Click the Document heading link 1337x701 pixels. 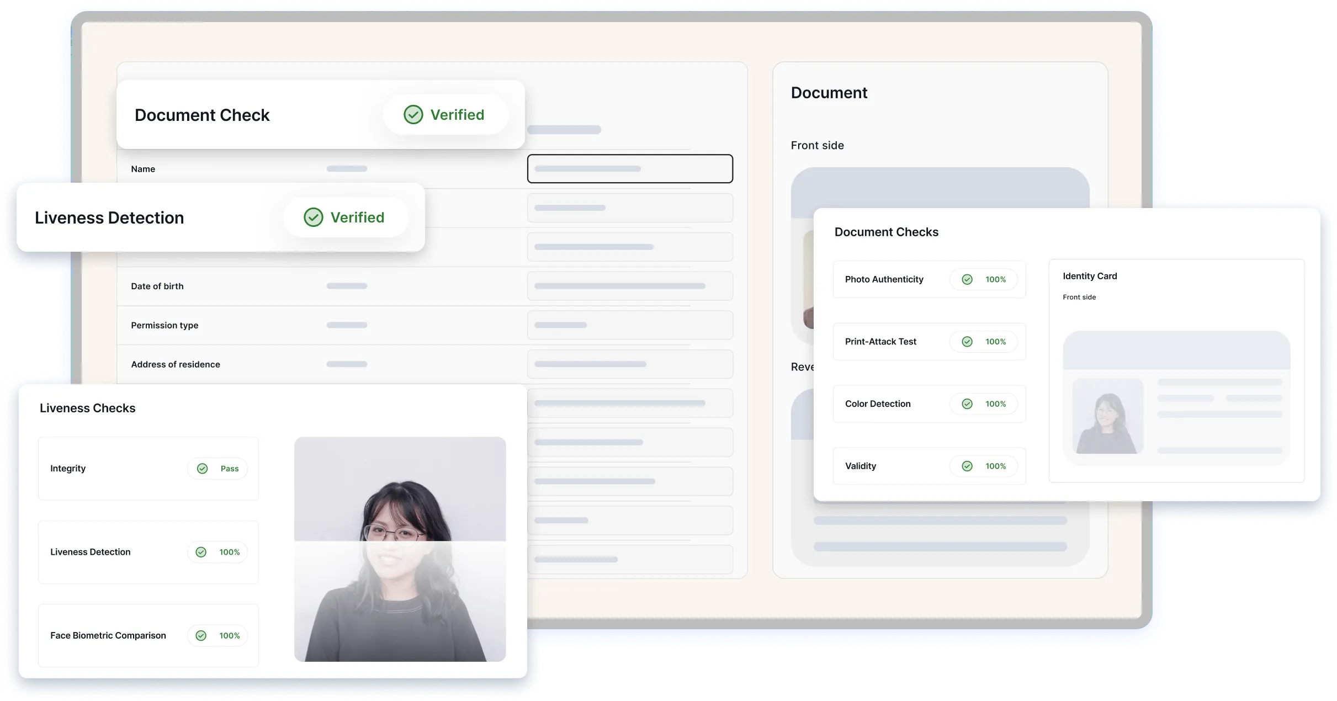point(829,93)
